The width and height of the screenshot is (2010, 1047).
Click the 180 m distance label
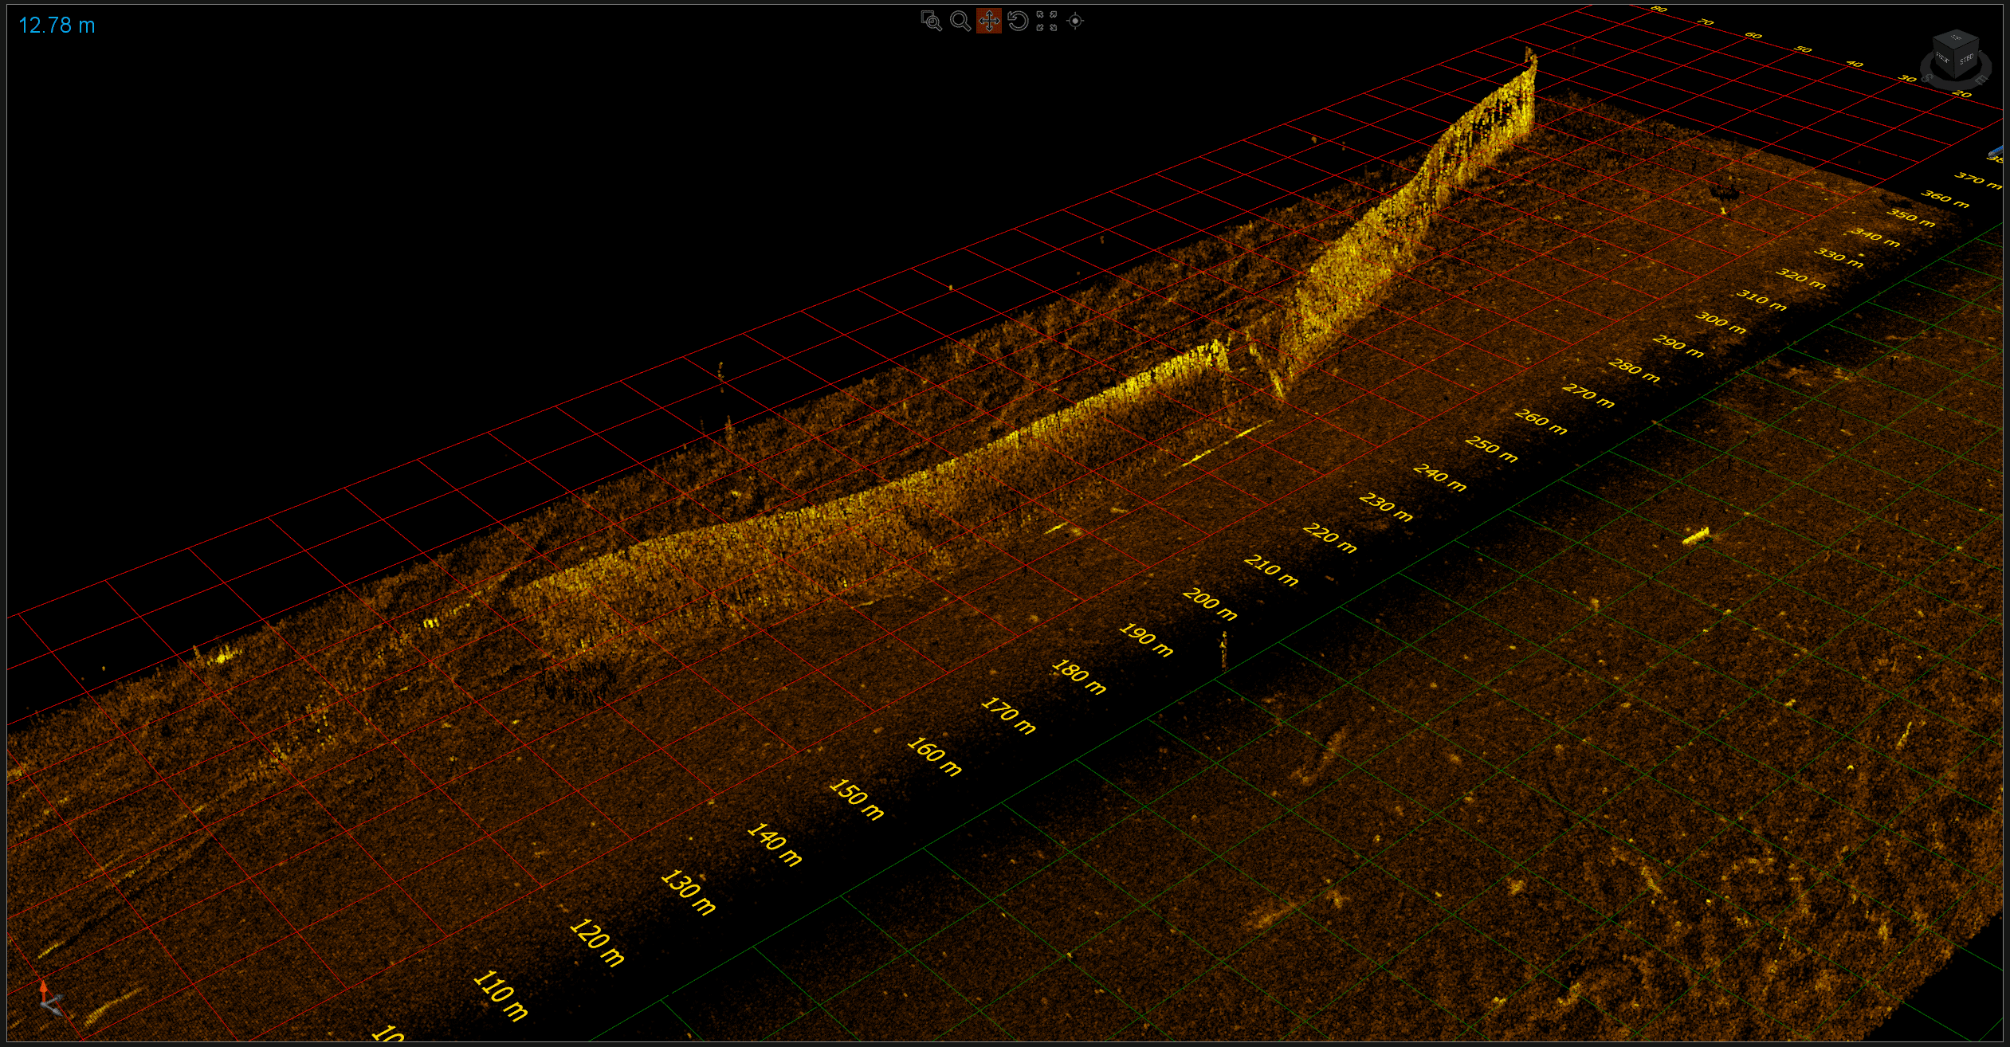click(x=1079, y=676)
